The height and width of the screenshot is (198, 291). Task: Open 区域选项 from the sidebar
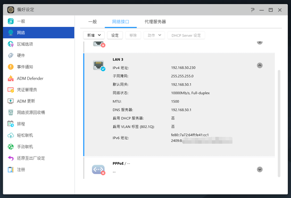point(11,44)
